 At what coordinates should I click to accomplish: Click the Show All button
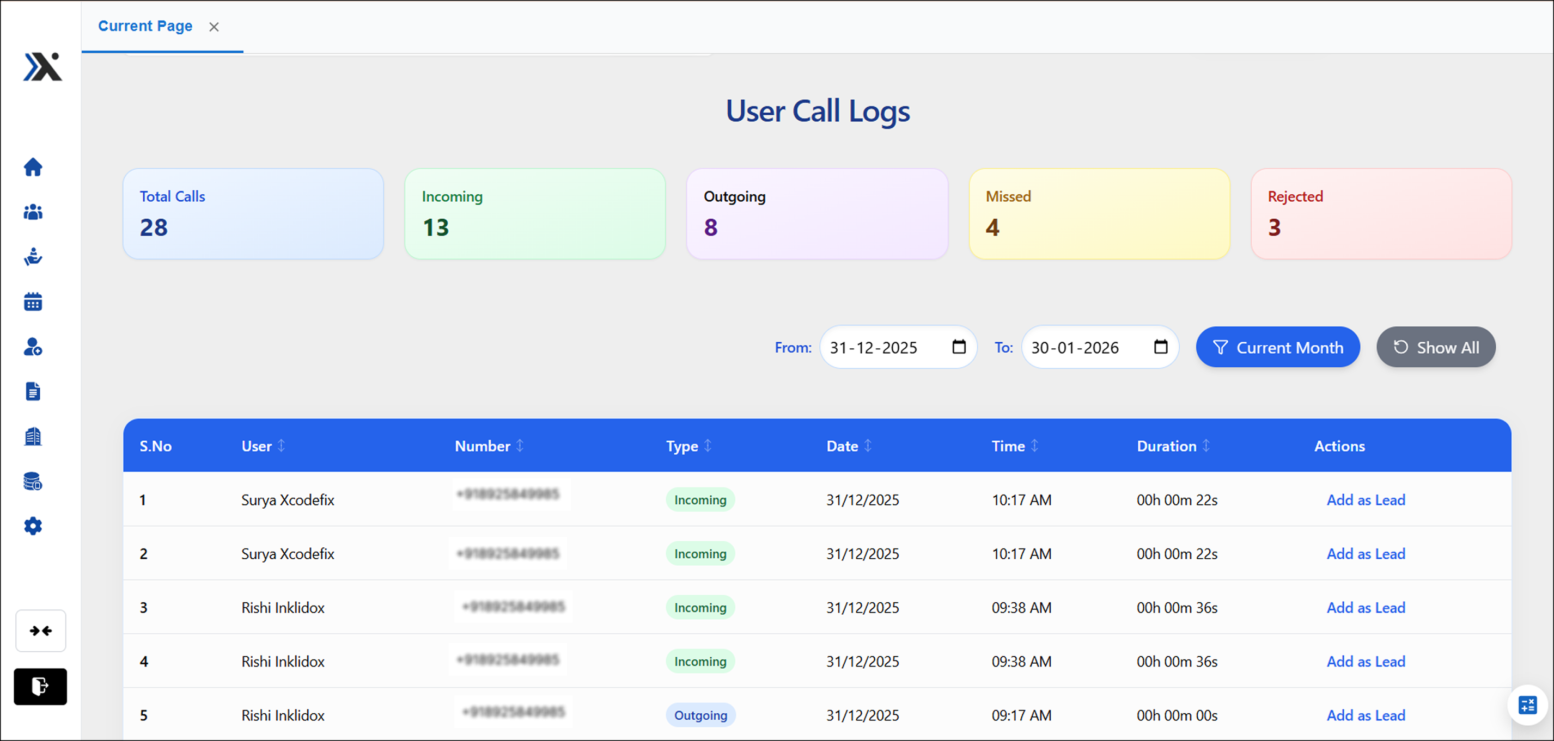pyautogui.click(x=1436, y=348)
